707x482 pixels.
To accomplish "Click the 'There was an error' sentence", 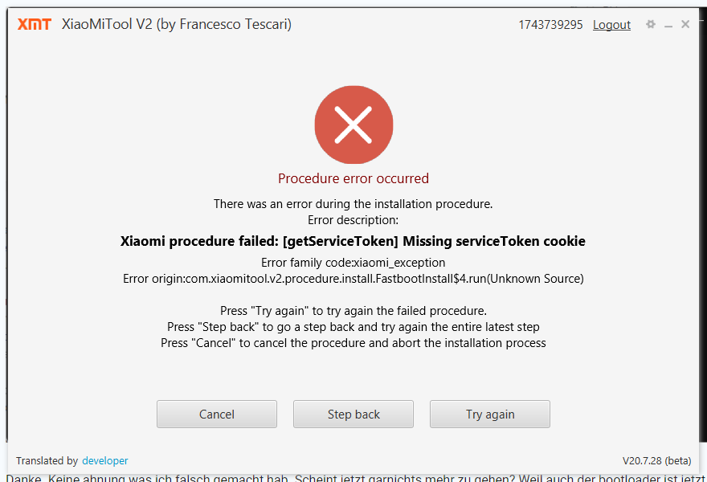I will (353, 204).
